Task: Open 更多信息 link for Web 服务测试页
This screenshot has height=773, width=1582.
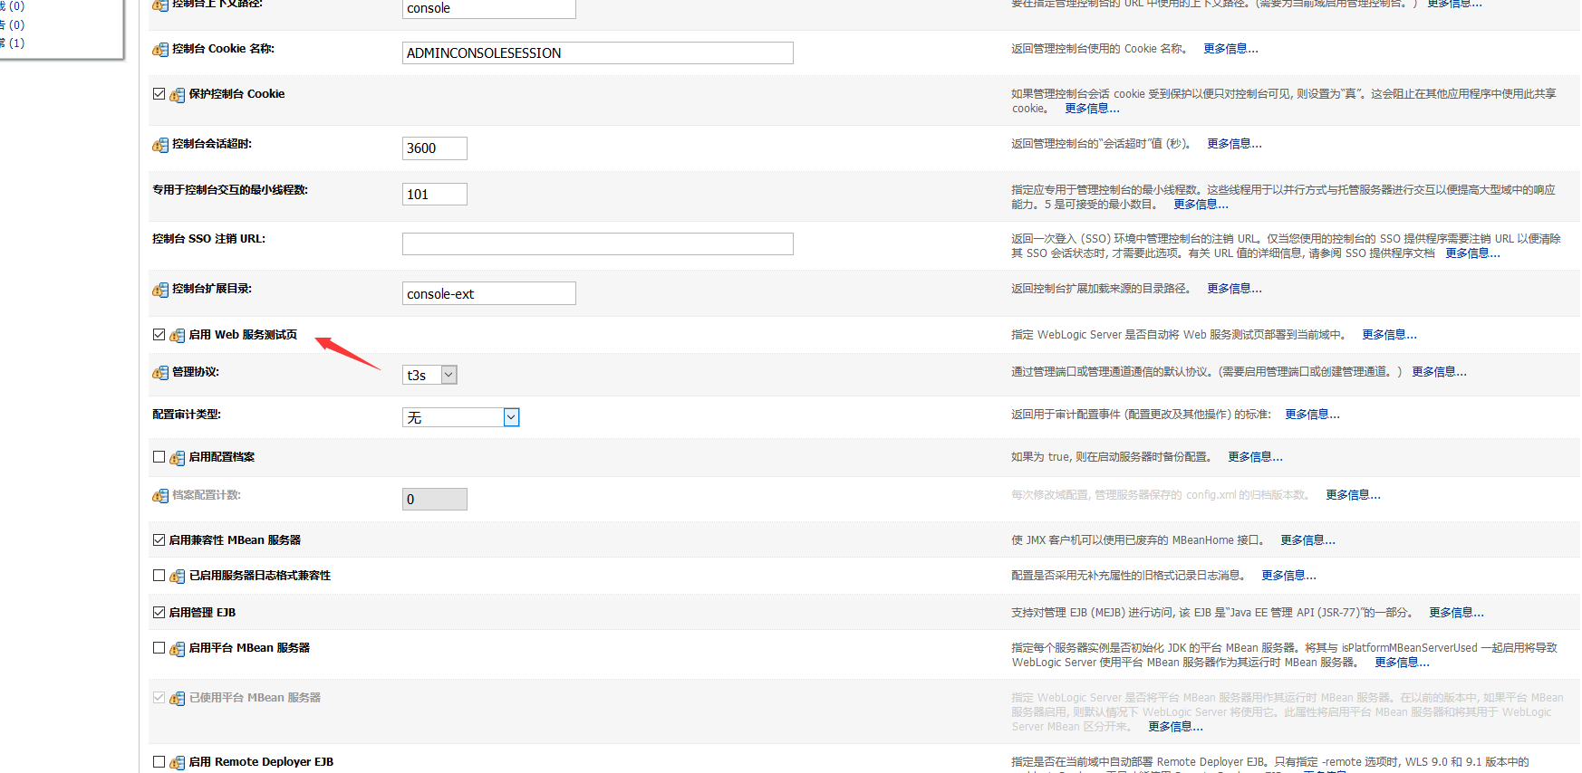Action: [x=1389, y=335]
